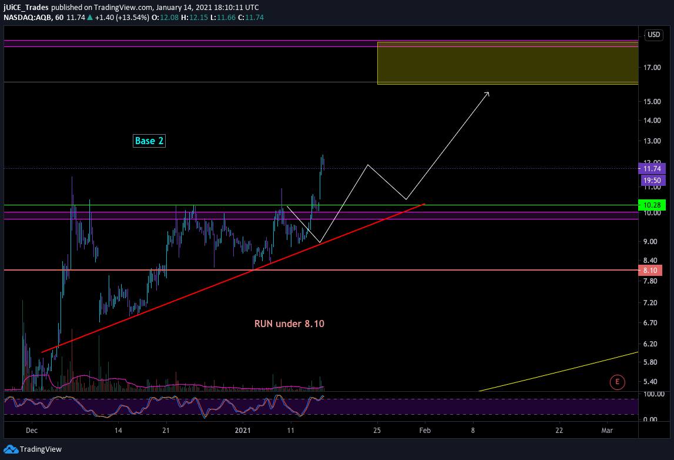Image resolution: width=674 pixels, height=460 pixels.
Task: Click the 'Feb' date axis label
Action: click(x=425, y=431)
